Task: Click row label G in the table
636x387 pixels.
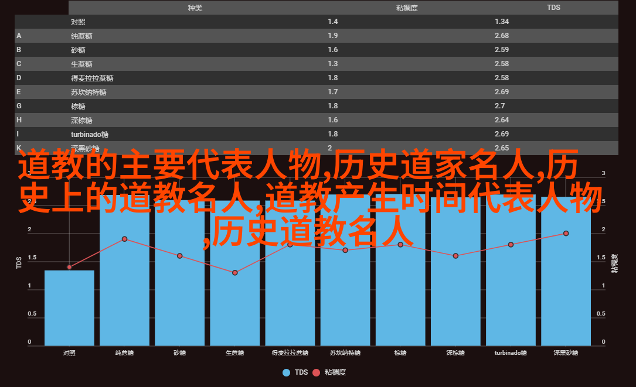Action: [19, 106]
